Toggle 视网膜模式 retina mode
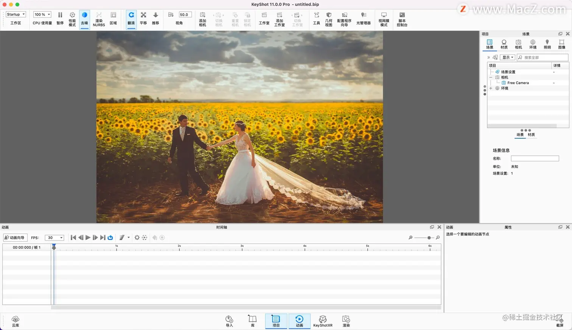 click(x=384, y=19)
